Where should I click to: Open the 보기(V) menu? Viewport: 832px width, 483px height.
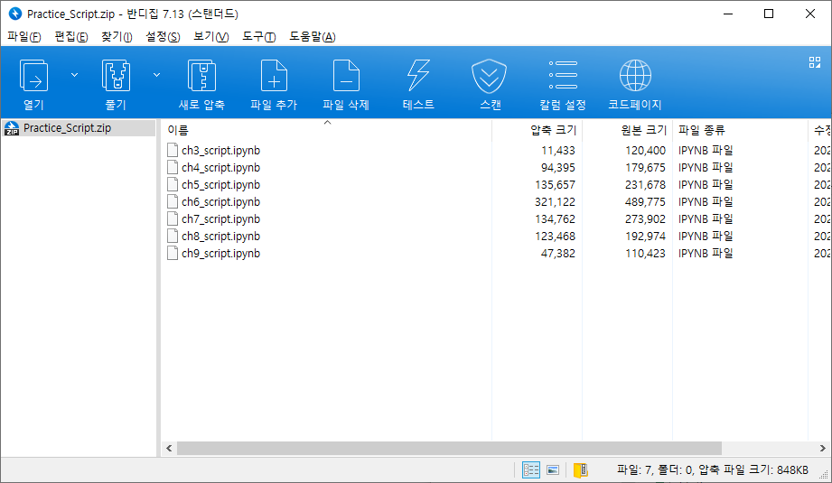click(210, 37)
